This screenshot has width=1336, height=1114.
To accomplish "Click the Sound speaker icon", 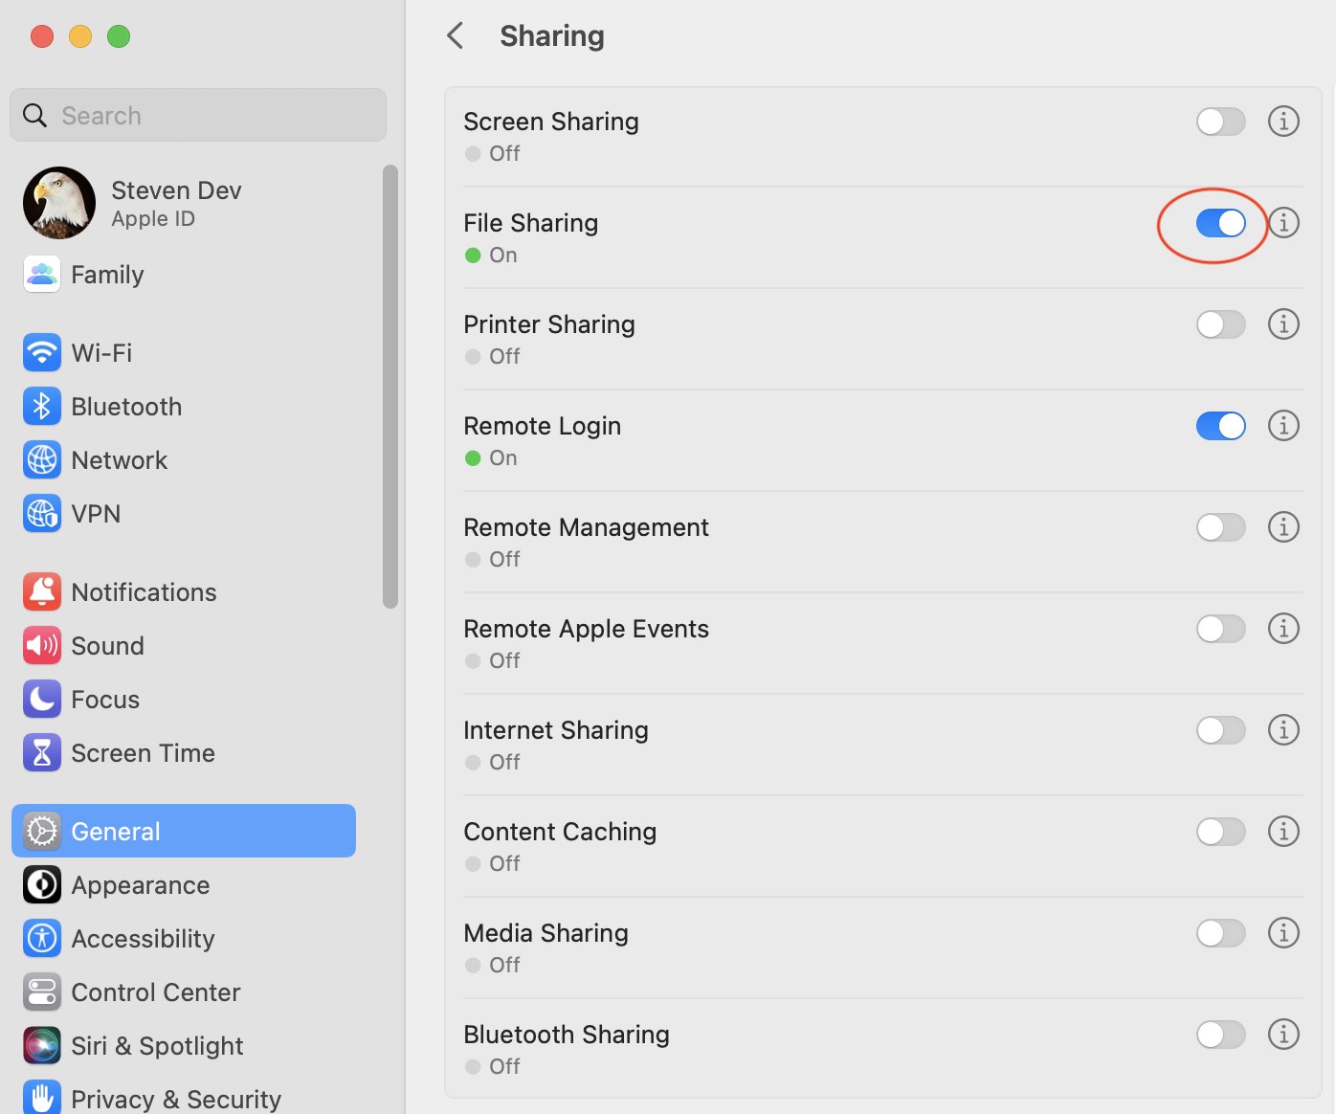I will (x=42, y=646).
